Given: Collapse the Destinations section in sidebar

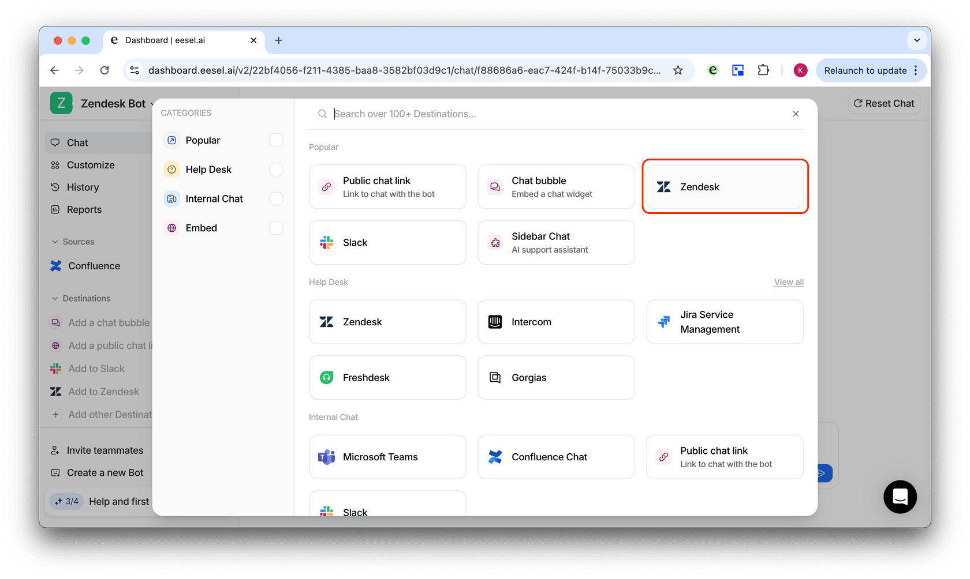Looking at the screenshot, I should [55, 299].
